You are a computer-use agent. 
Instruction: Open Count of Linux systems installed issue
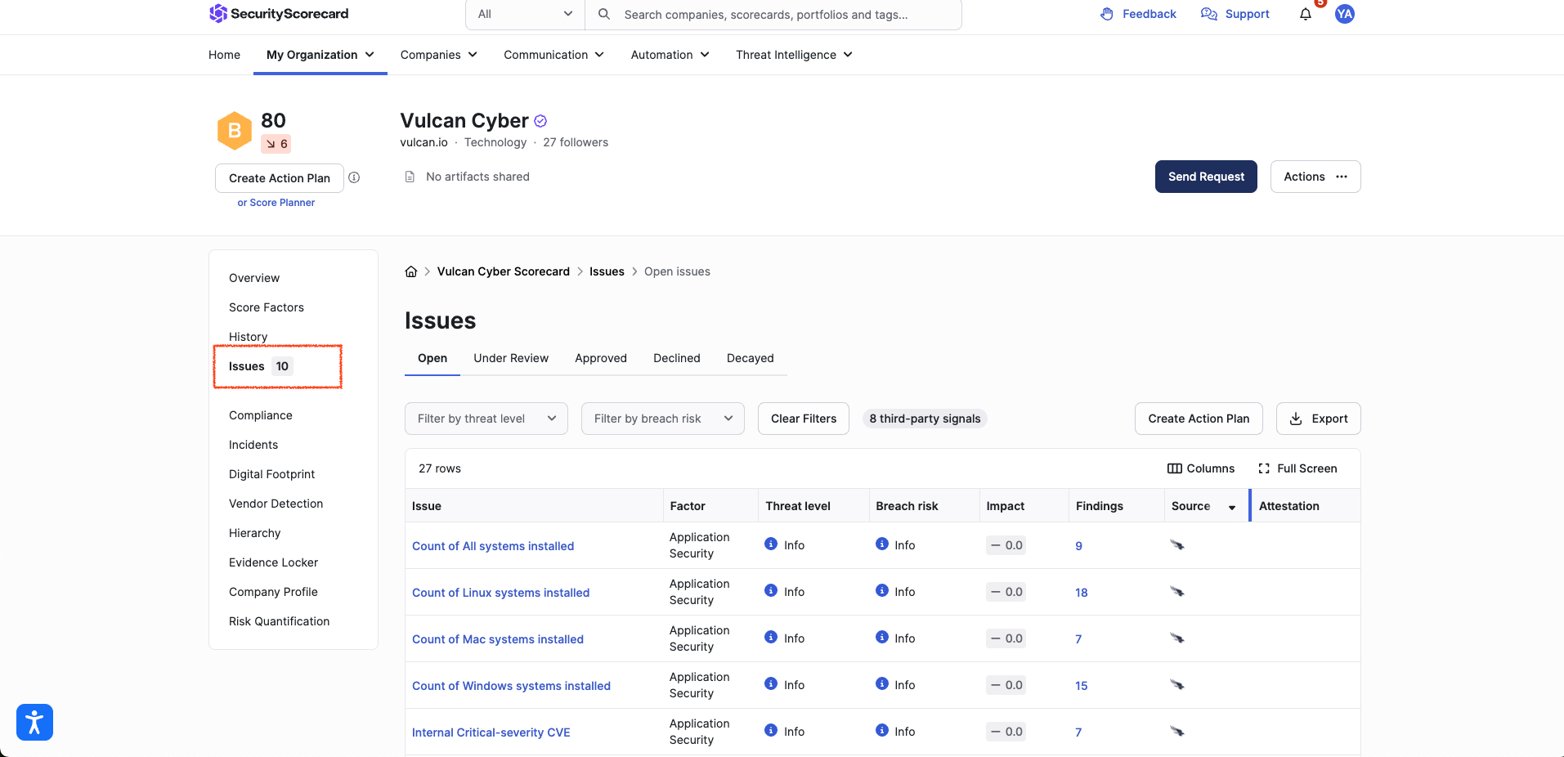click(x=500, y=593)
